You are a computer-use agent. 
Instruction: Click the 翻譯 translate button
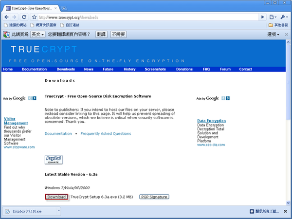102,34
